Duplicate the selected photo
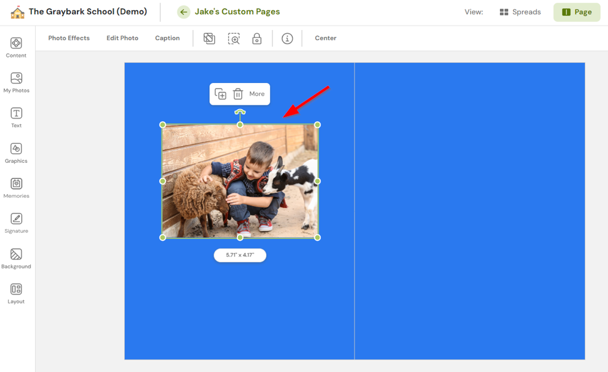This screenshot has width=608, height=372. click(x=220, y=94)
